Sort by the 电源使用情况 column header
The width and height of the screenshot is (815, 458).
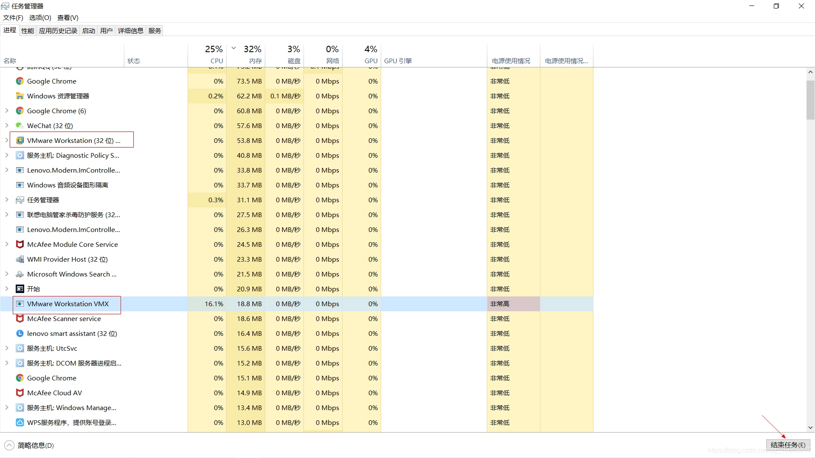(x=514, y=56)
